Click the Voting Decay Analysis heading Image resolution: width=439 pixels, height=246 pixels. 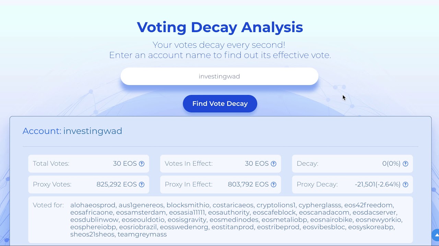[219, 27]
